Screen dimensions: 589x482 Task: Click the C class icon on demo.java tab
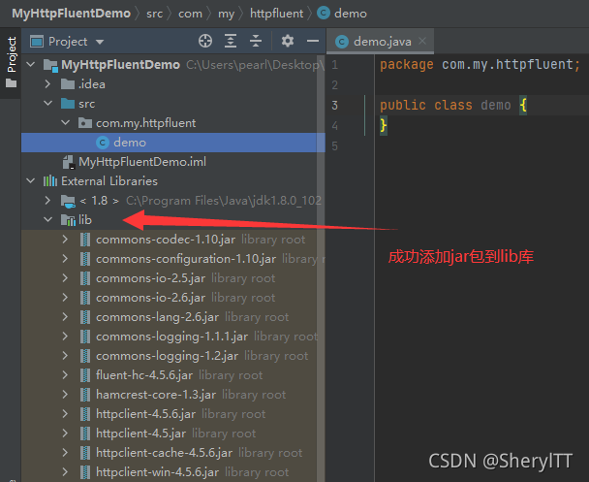click(342, 42)
